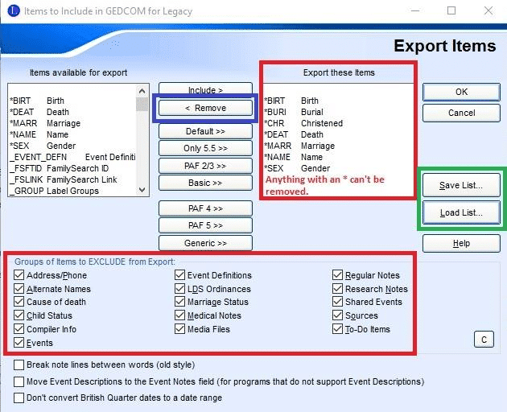
Task: Minimize the Items to Include window
Action: [415, 10]
